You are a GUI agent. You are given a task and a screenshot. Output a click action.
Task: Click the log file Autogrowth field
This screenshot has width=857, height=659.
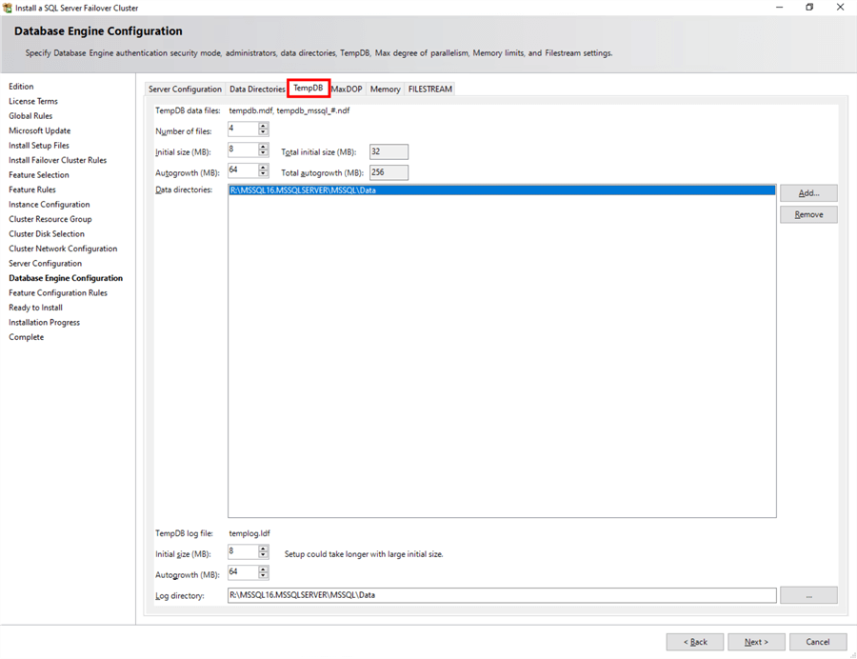243,572
